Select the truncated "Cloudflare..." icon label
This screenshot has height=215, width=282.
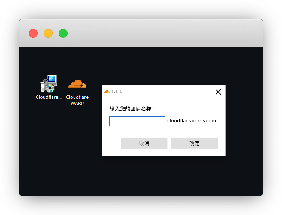pyautogui.click(x=49, y=97)
